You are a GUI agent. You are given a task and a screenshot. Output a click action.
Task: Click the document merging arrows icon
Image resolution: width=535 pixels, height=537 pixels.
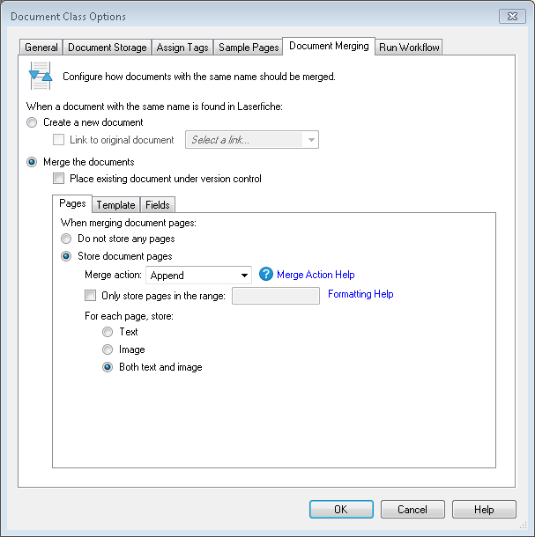tap(41, 76)
